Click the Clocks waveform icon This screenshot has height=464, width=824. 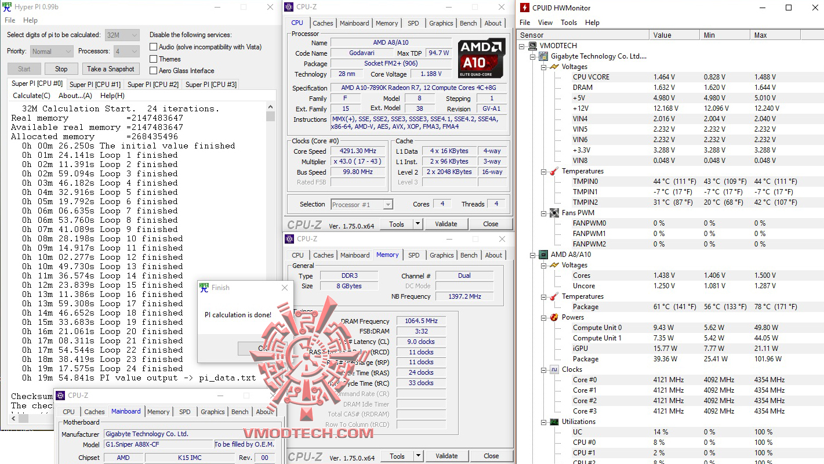554,369
